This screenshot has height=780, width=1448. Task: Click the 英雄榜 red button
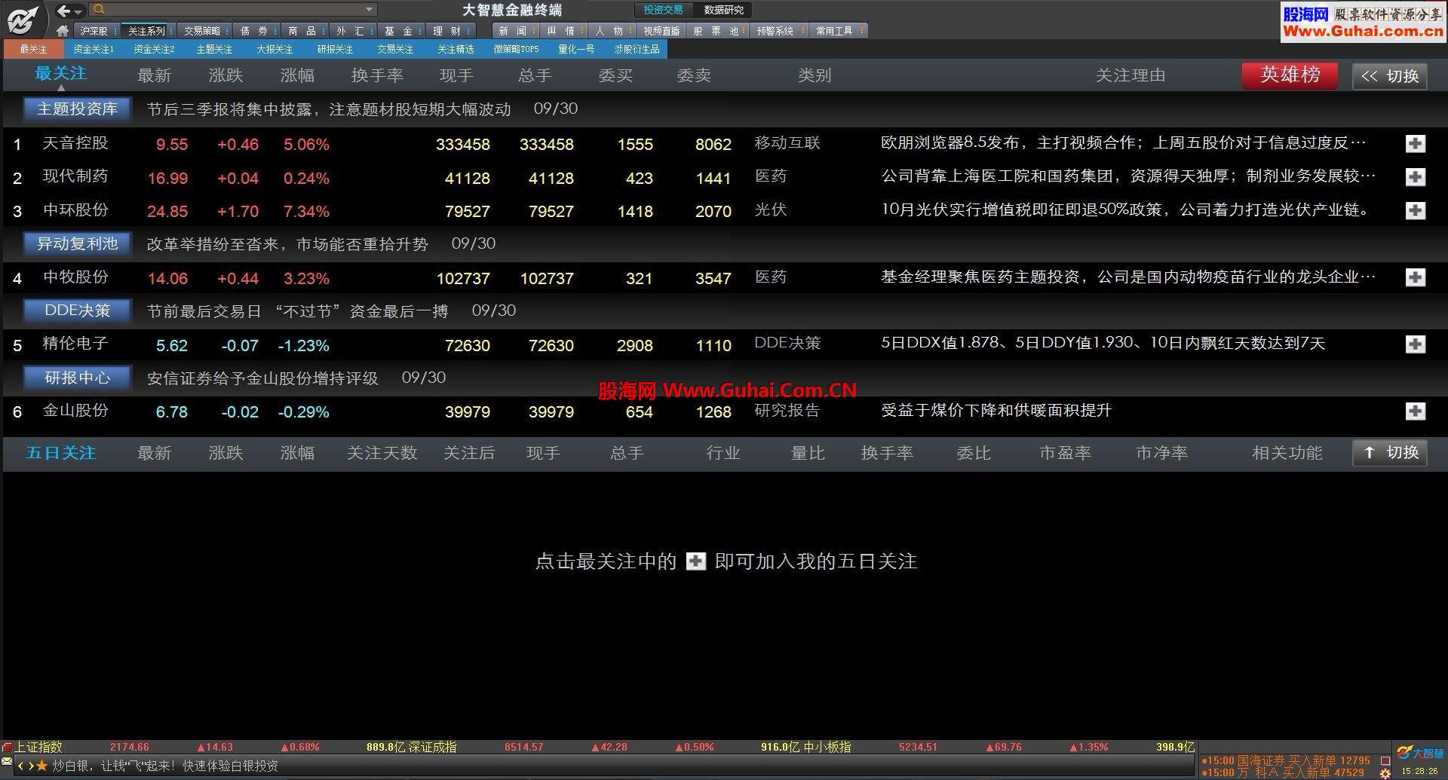click(1290, 75)
